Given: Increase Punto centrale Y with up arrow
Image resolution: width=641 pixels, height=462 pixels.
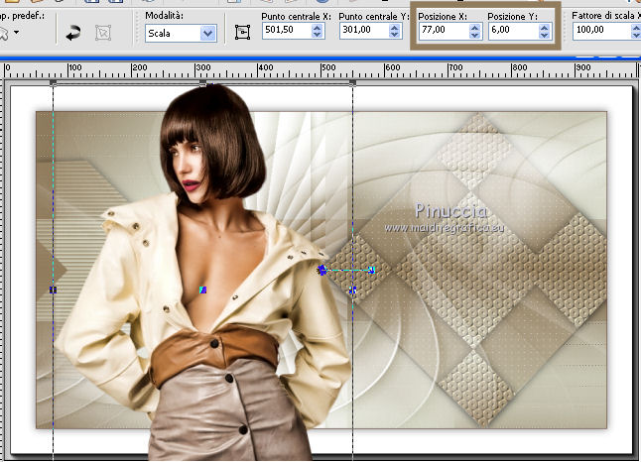Looking at the screenshot, I should (395, 28).
